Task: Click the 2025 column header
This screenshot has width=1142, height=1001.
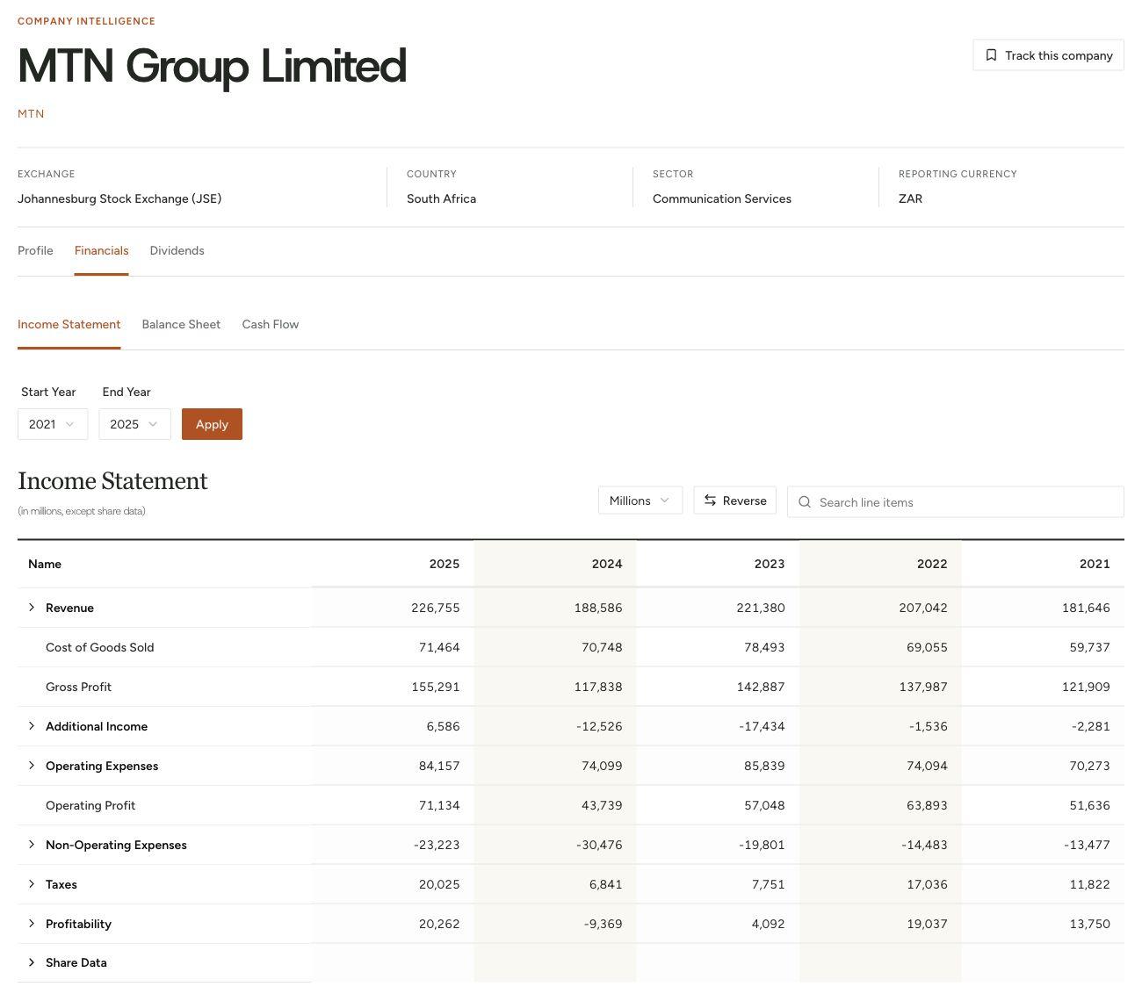Action: pyautogui.click(x=445, y=564)
